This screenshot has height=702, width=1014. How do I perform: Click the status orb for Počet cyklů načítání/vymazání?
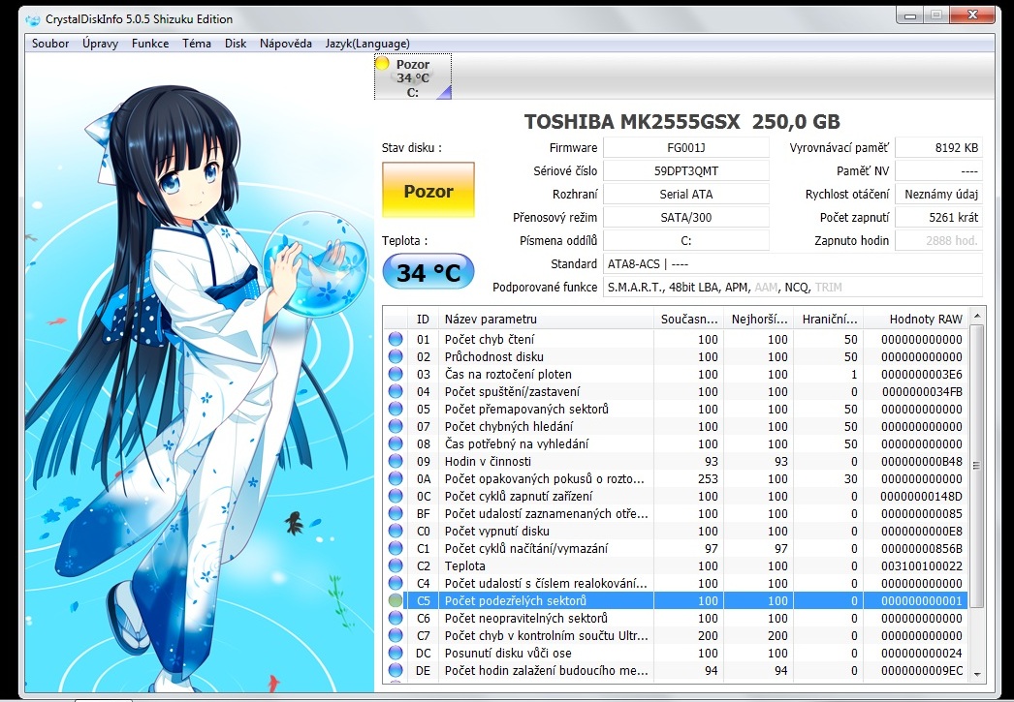(x=396, y=548)
